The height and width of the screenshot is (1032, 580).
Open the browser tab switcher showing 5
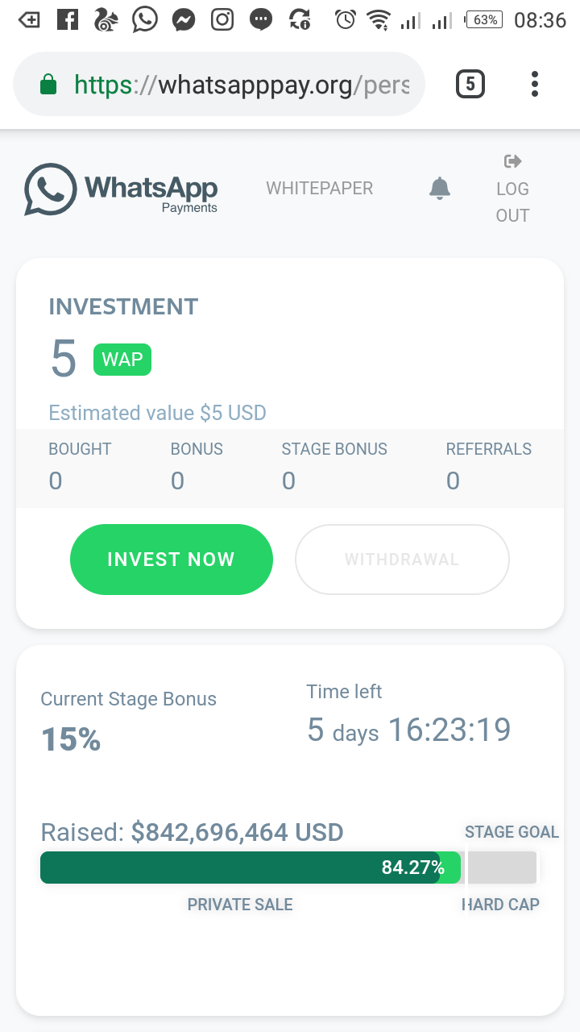point(470,84)
